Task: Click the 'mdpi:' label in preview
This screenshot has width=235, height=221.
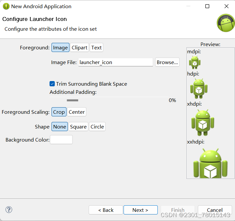Action: click(194, 52)
